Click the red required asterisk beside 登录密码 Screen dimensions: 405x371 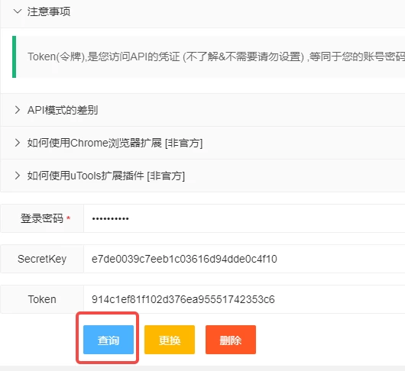click(69, 218)
